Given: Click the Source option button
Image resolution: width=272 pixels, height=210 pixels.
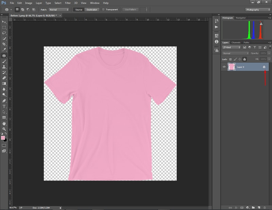Looking at the screenshot, I should point(79,10).
